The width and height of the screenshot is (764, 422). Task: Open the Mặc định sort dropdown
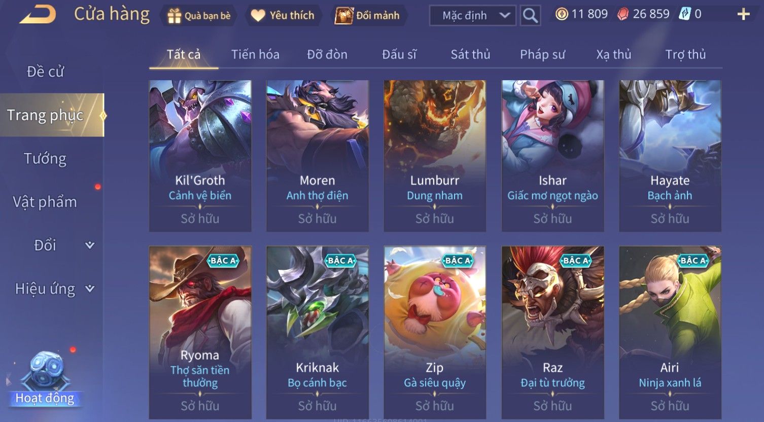(x=473, y=16)
